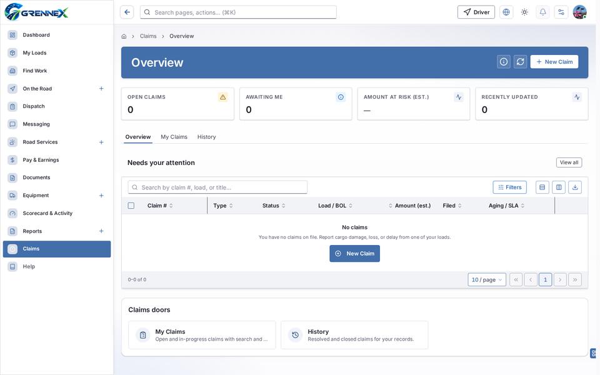600x375 pixels.
Task: Click Recently Updated activity icon
Action: [577, 97]
